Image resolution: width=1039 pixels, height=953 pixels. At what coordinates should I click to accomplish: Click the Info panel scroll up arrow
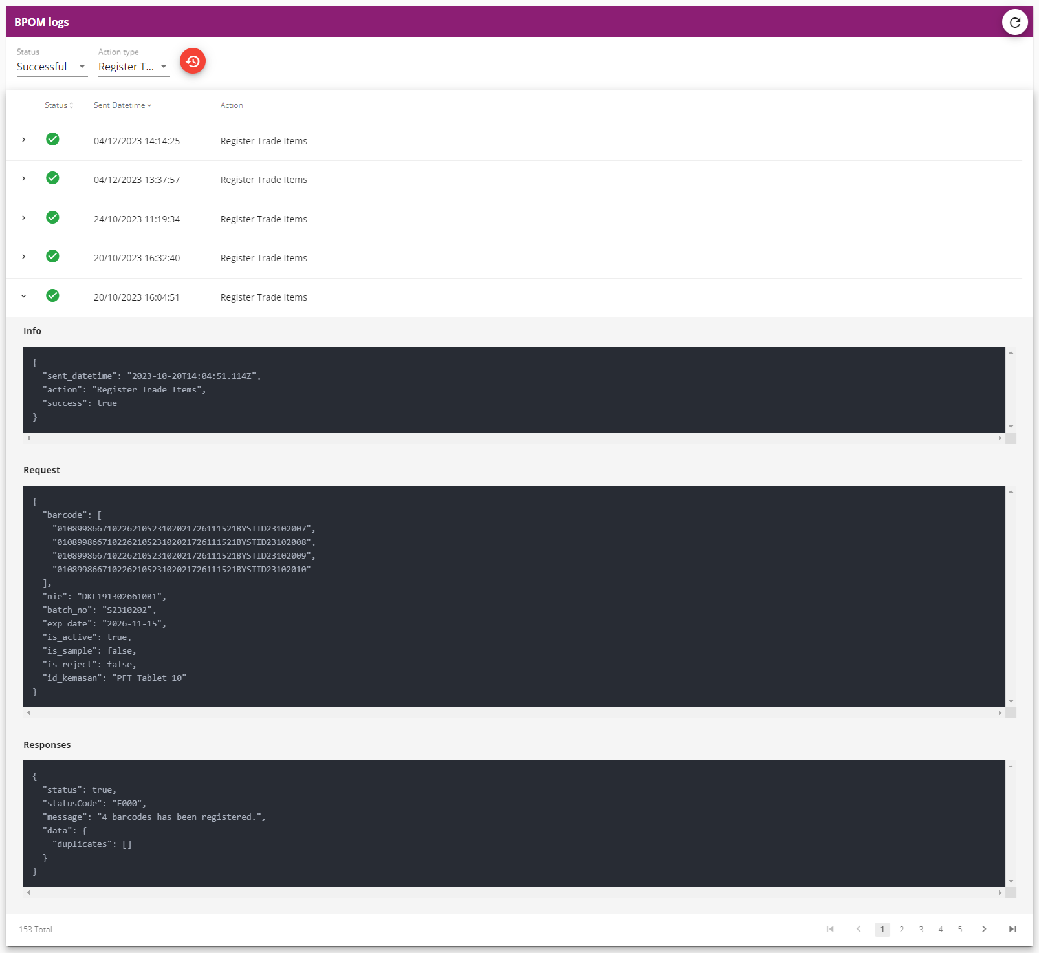pyautogui.click(x=1011, y=352)
